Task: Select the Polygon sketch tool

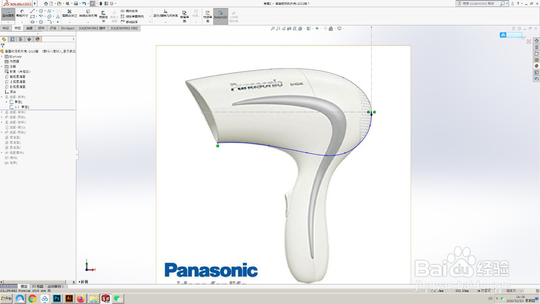Action: tap(41, 22)
